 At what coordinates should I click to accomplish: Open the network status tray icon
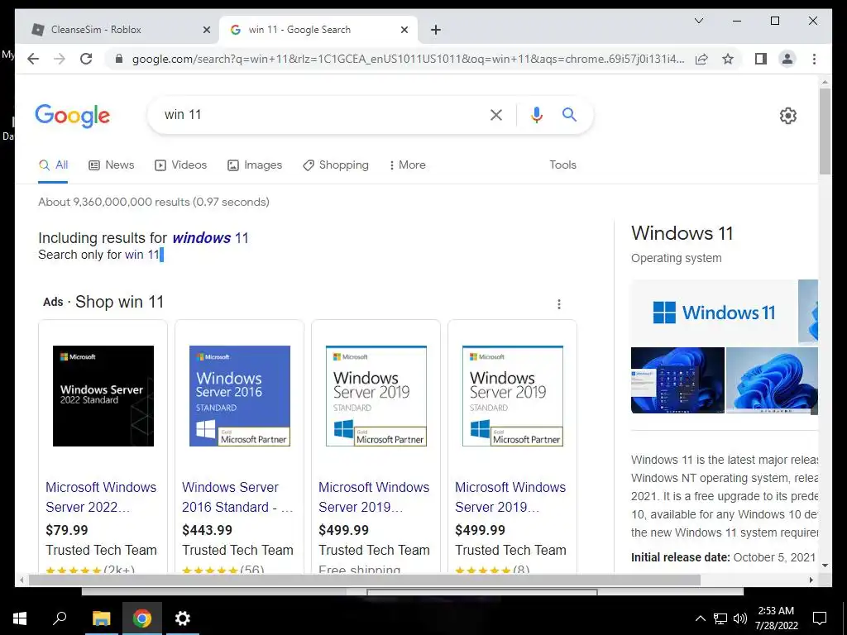(720, 618)
